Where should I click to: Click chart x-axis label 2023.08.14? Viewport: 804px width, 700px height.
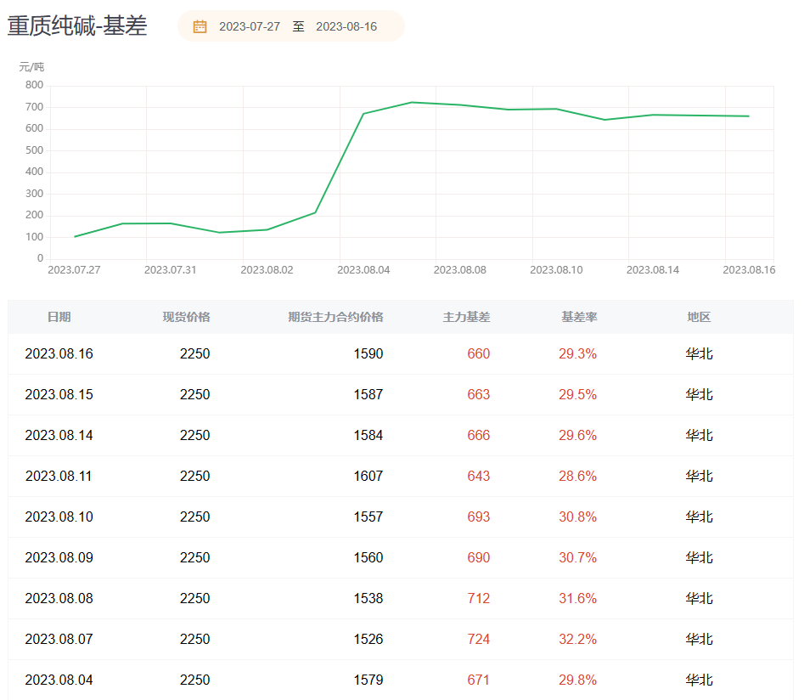(653, 270)
